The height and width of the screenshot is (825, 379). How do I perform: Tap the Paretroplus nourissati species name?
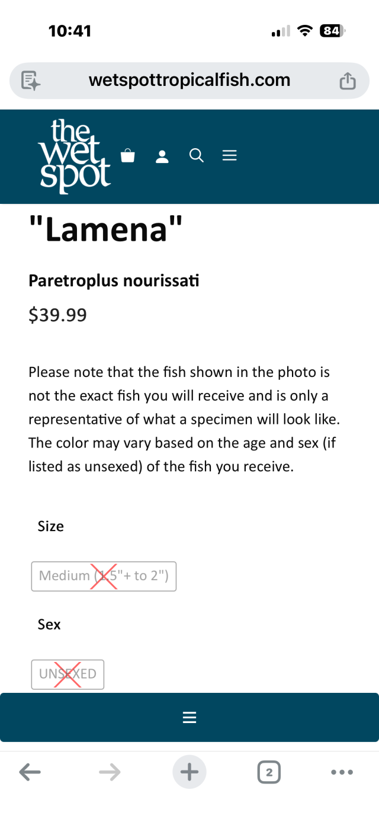(x=114, y=280)
